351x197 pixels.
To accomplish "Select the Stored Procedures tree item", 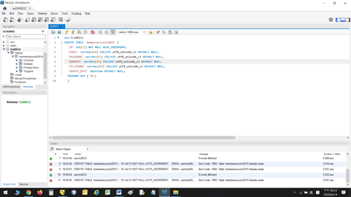I will tap(25, 78).
